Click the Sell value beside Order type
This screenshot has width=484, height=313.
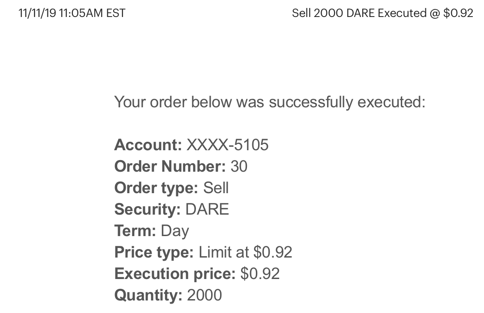[216, 188]
